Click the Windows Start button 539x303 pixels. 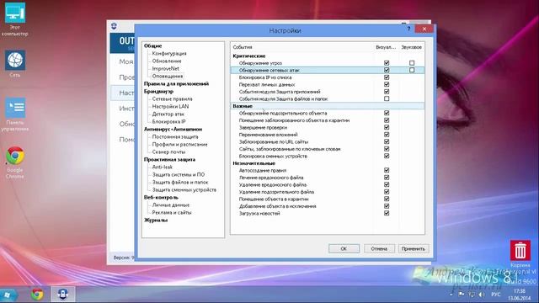tap(8, 295)
